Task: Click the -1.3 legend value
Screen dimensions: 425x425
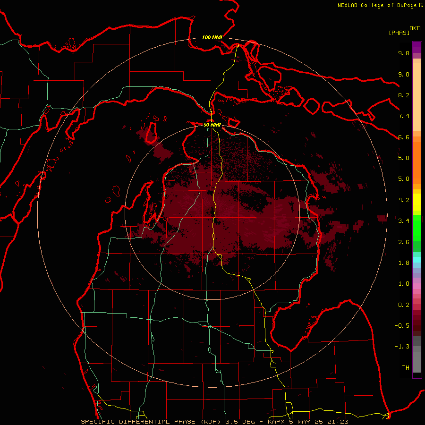Action: click(x=402, y=347)
